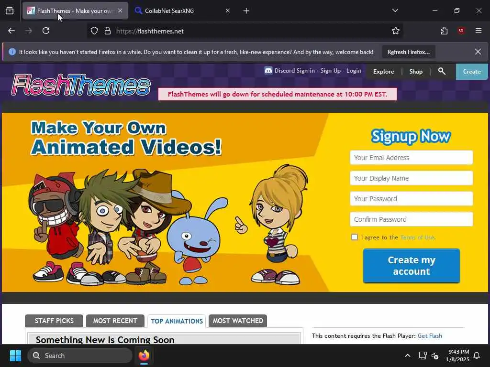Click the Sign Up link
This screenshot has width=490, height=367.
pos(331,71)
